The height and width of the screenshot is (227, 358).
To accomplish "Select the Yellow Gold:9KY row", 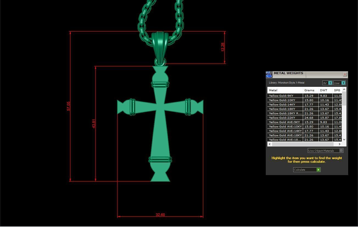I will click(x=305, y=96).
